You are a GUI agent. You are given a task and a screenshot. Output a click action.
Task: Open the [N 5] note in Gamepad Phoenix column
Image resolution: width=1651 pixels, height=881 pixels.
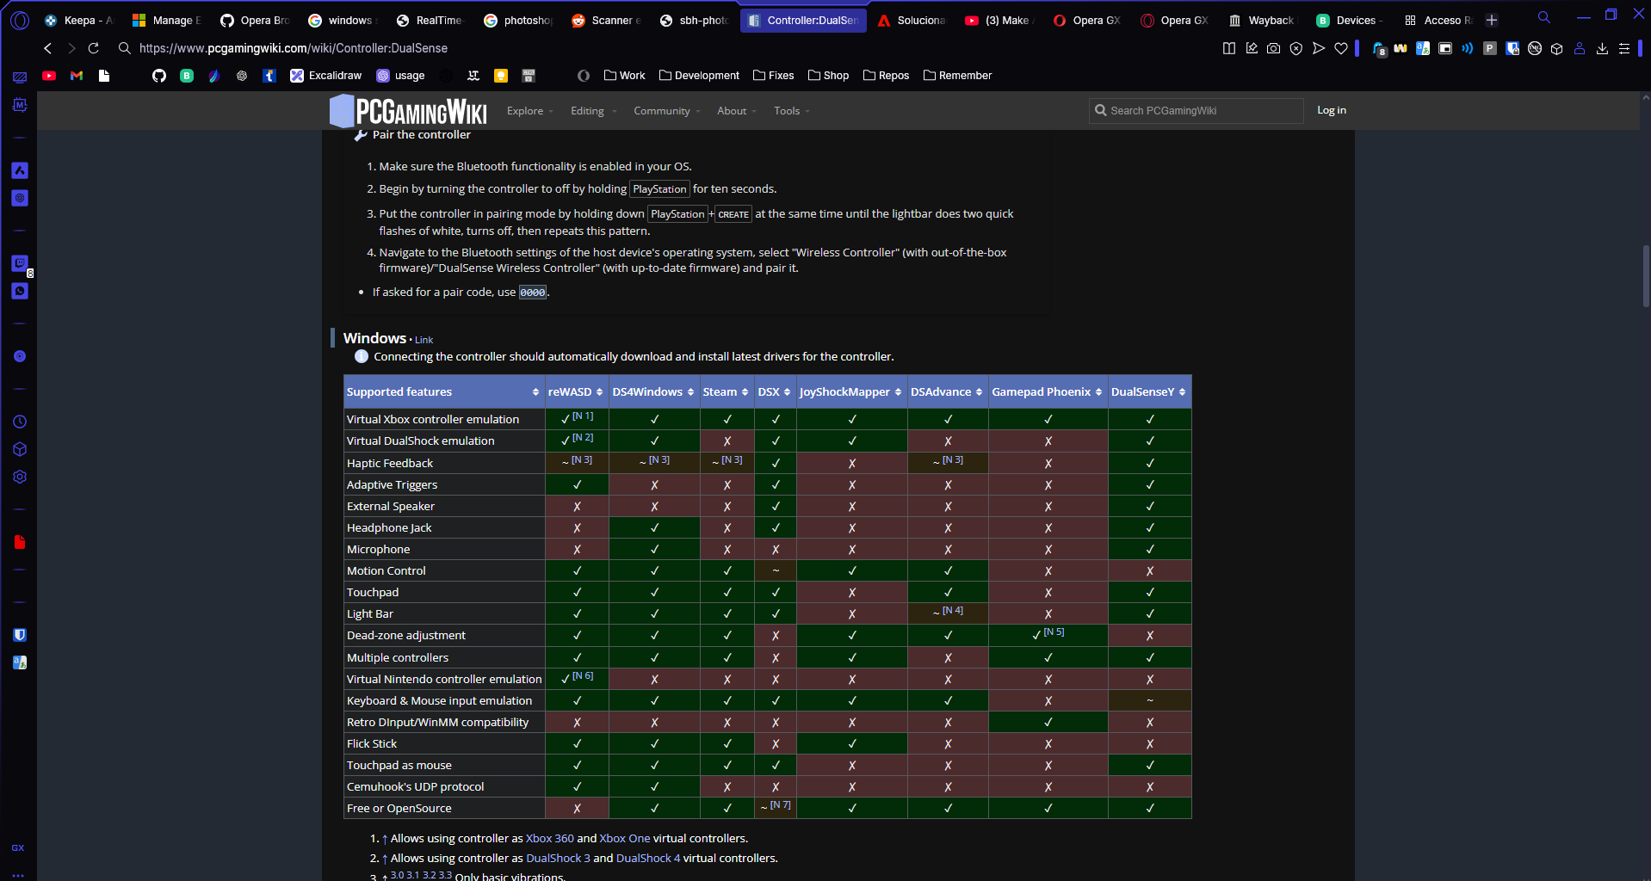1054,632
